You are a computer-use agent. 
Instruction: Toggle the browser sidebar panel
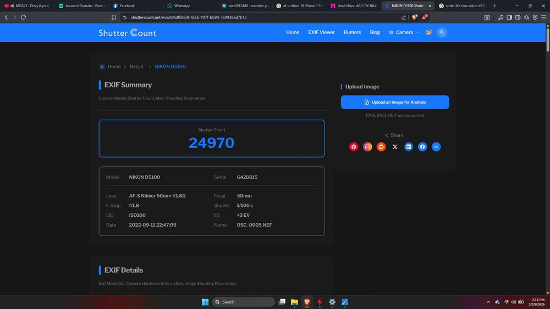[509, 17]
